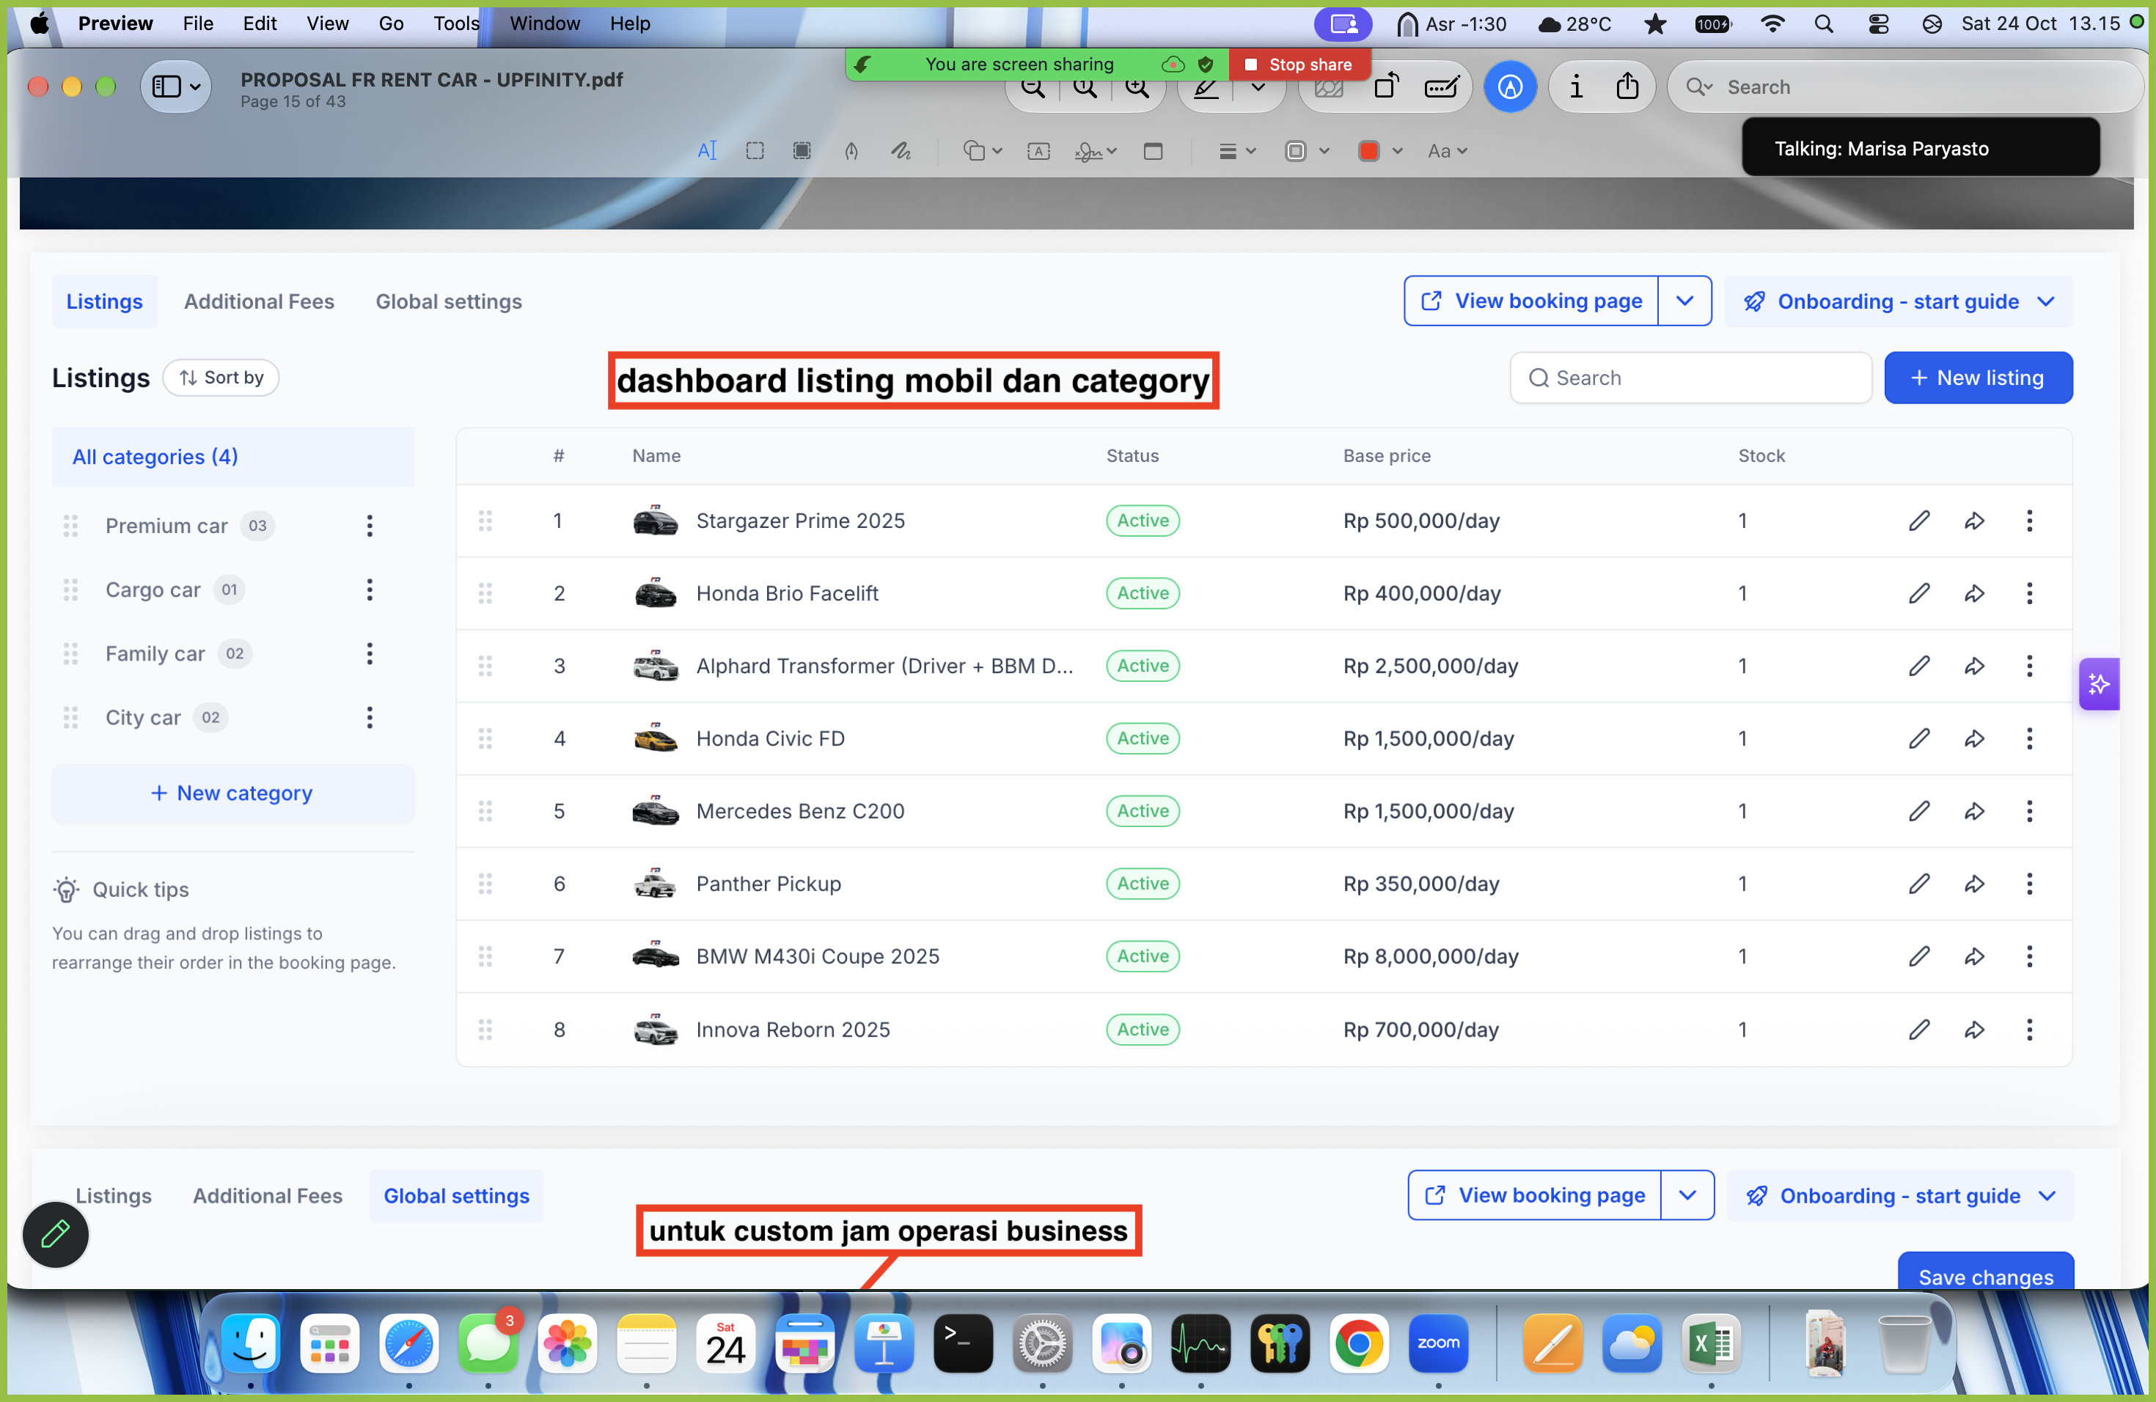
Task: Open the line style dropdown
Action: click(x=1237, y=151)
